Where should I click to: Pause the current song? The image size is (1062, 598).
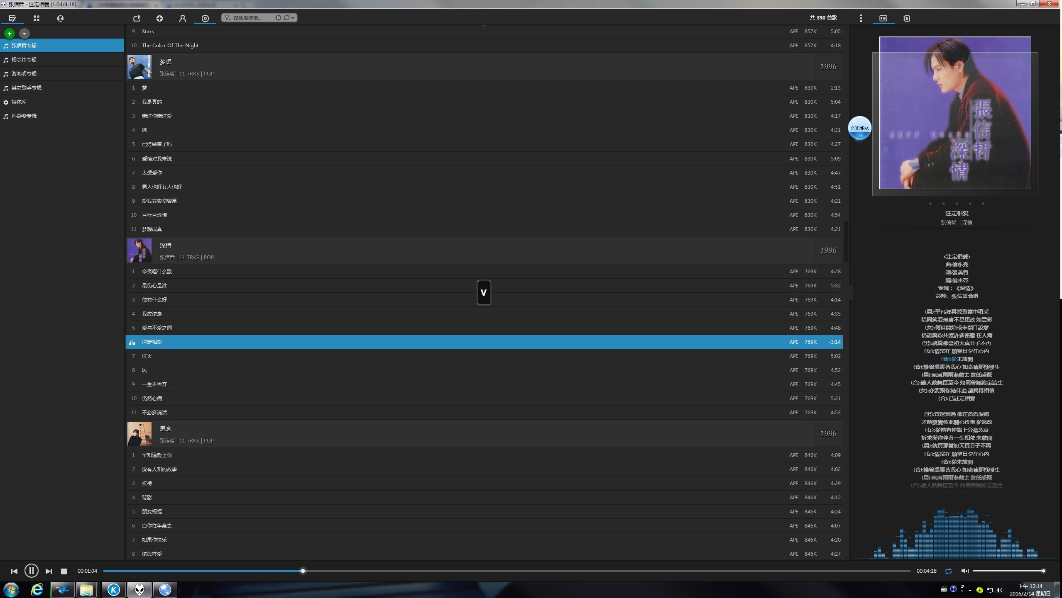(x=31, y=571)
